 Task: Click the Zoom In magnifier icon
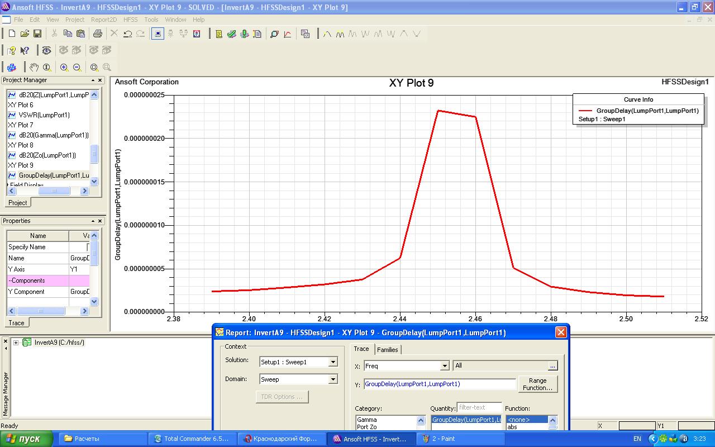point(64,68)
